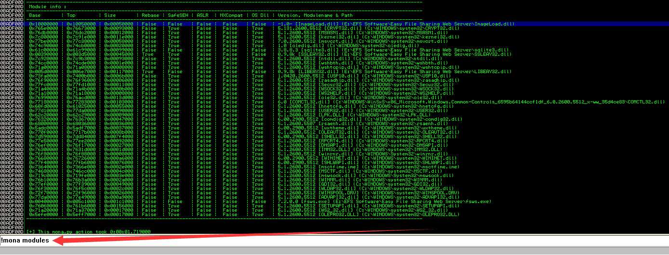Select the Secur32.dll module row

point(334,84)
